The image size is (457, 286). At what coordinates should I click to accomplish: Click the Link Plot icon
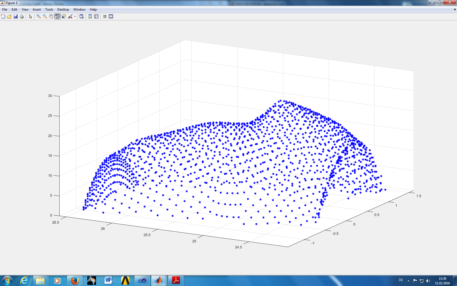(x=81, y=17)
